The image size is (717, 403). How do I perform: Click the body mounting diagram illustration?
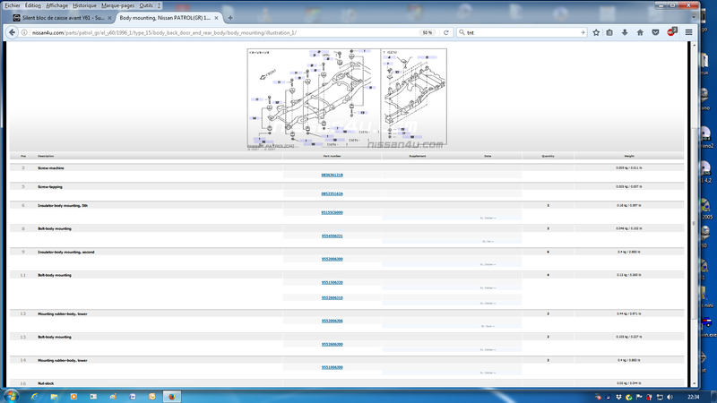(x=346, y=98)
